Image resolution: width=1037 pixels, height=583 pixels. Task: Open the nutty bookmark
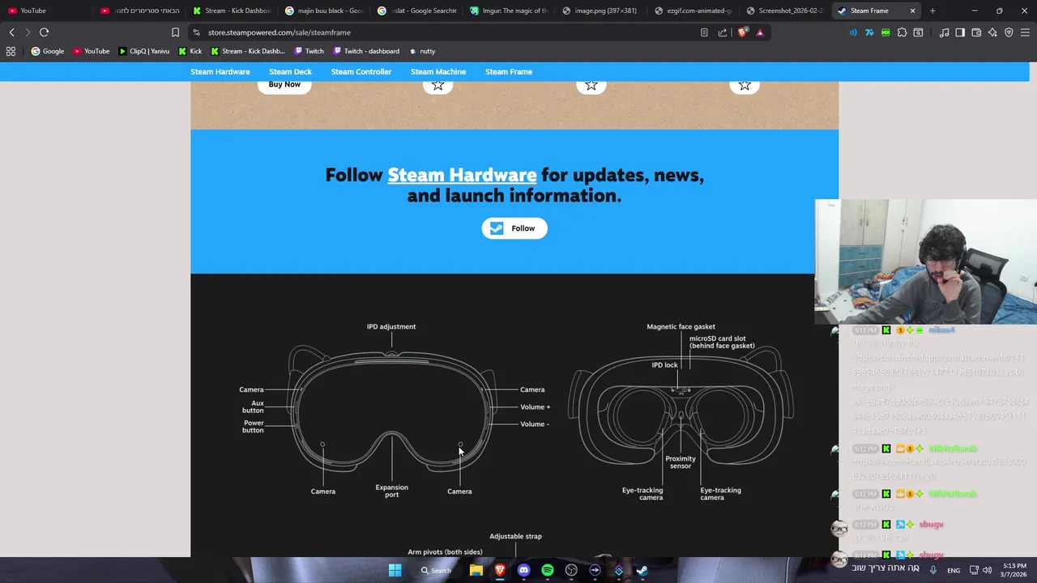tap(422, 51)
